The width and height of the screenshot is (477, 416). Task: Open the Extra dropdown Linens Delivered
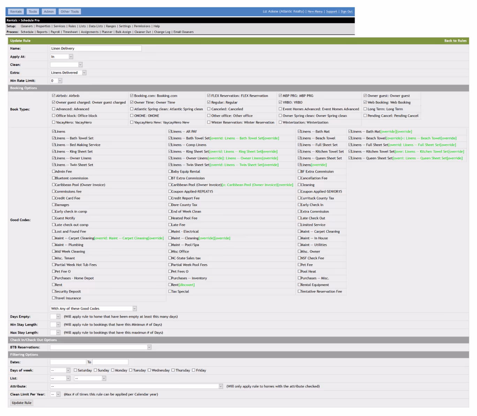click(x=68, y=73)
